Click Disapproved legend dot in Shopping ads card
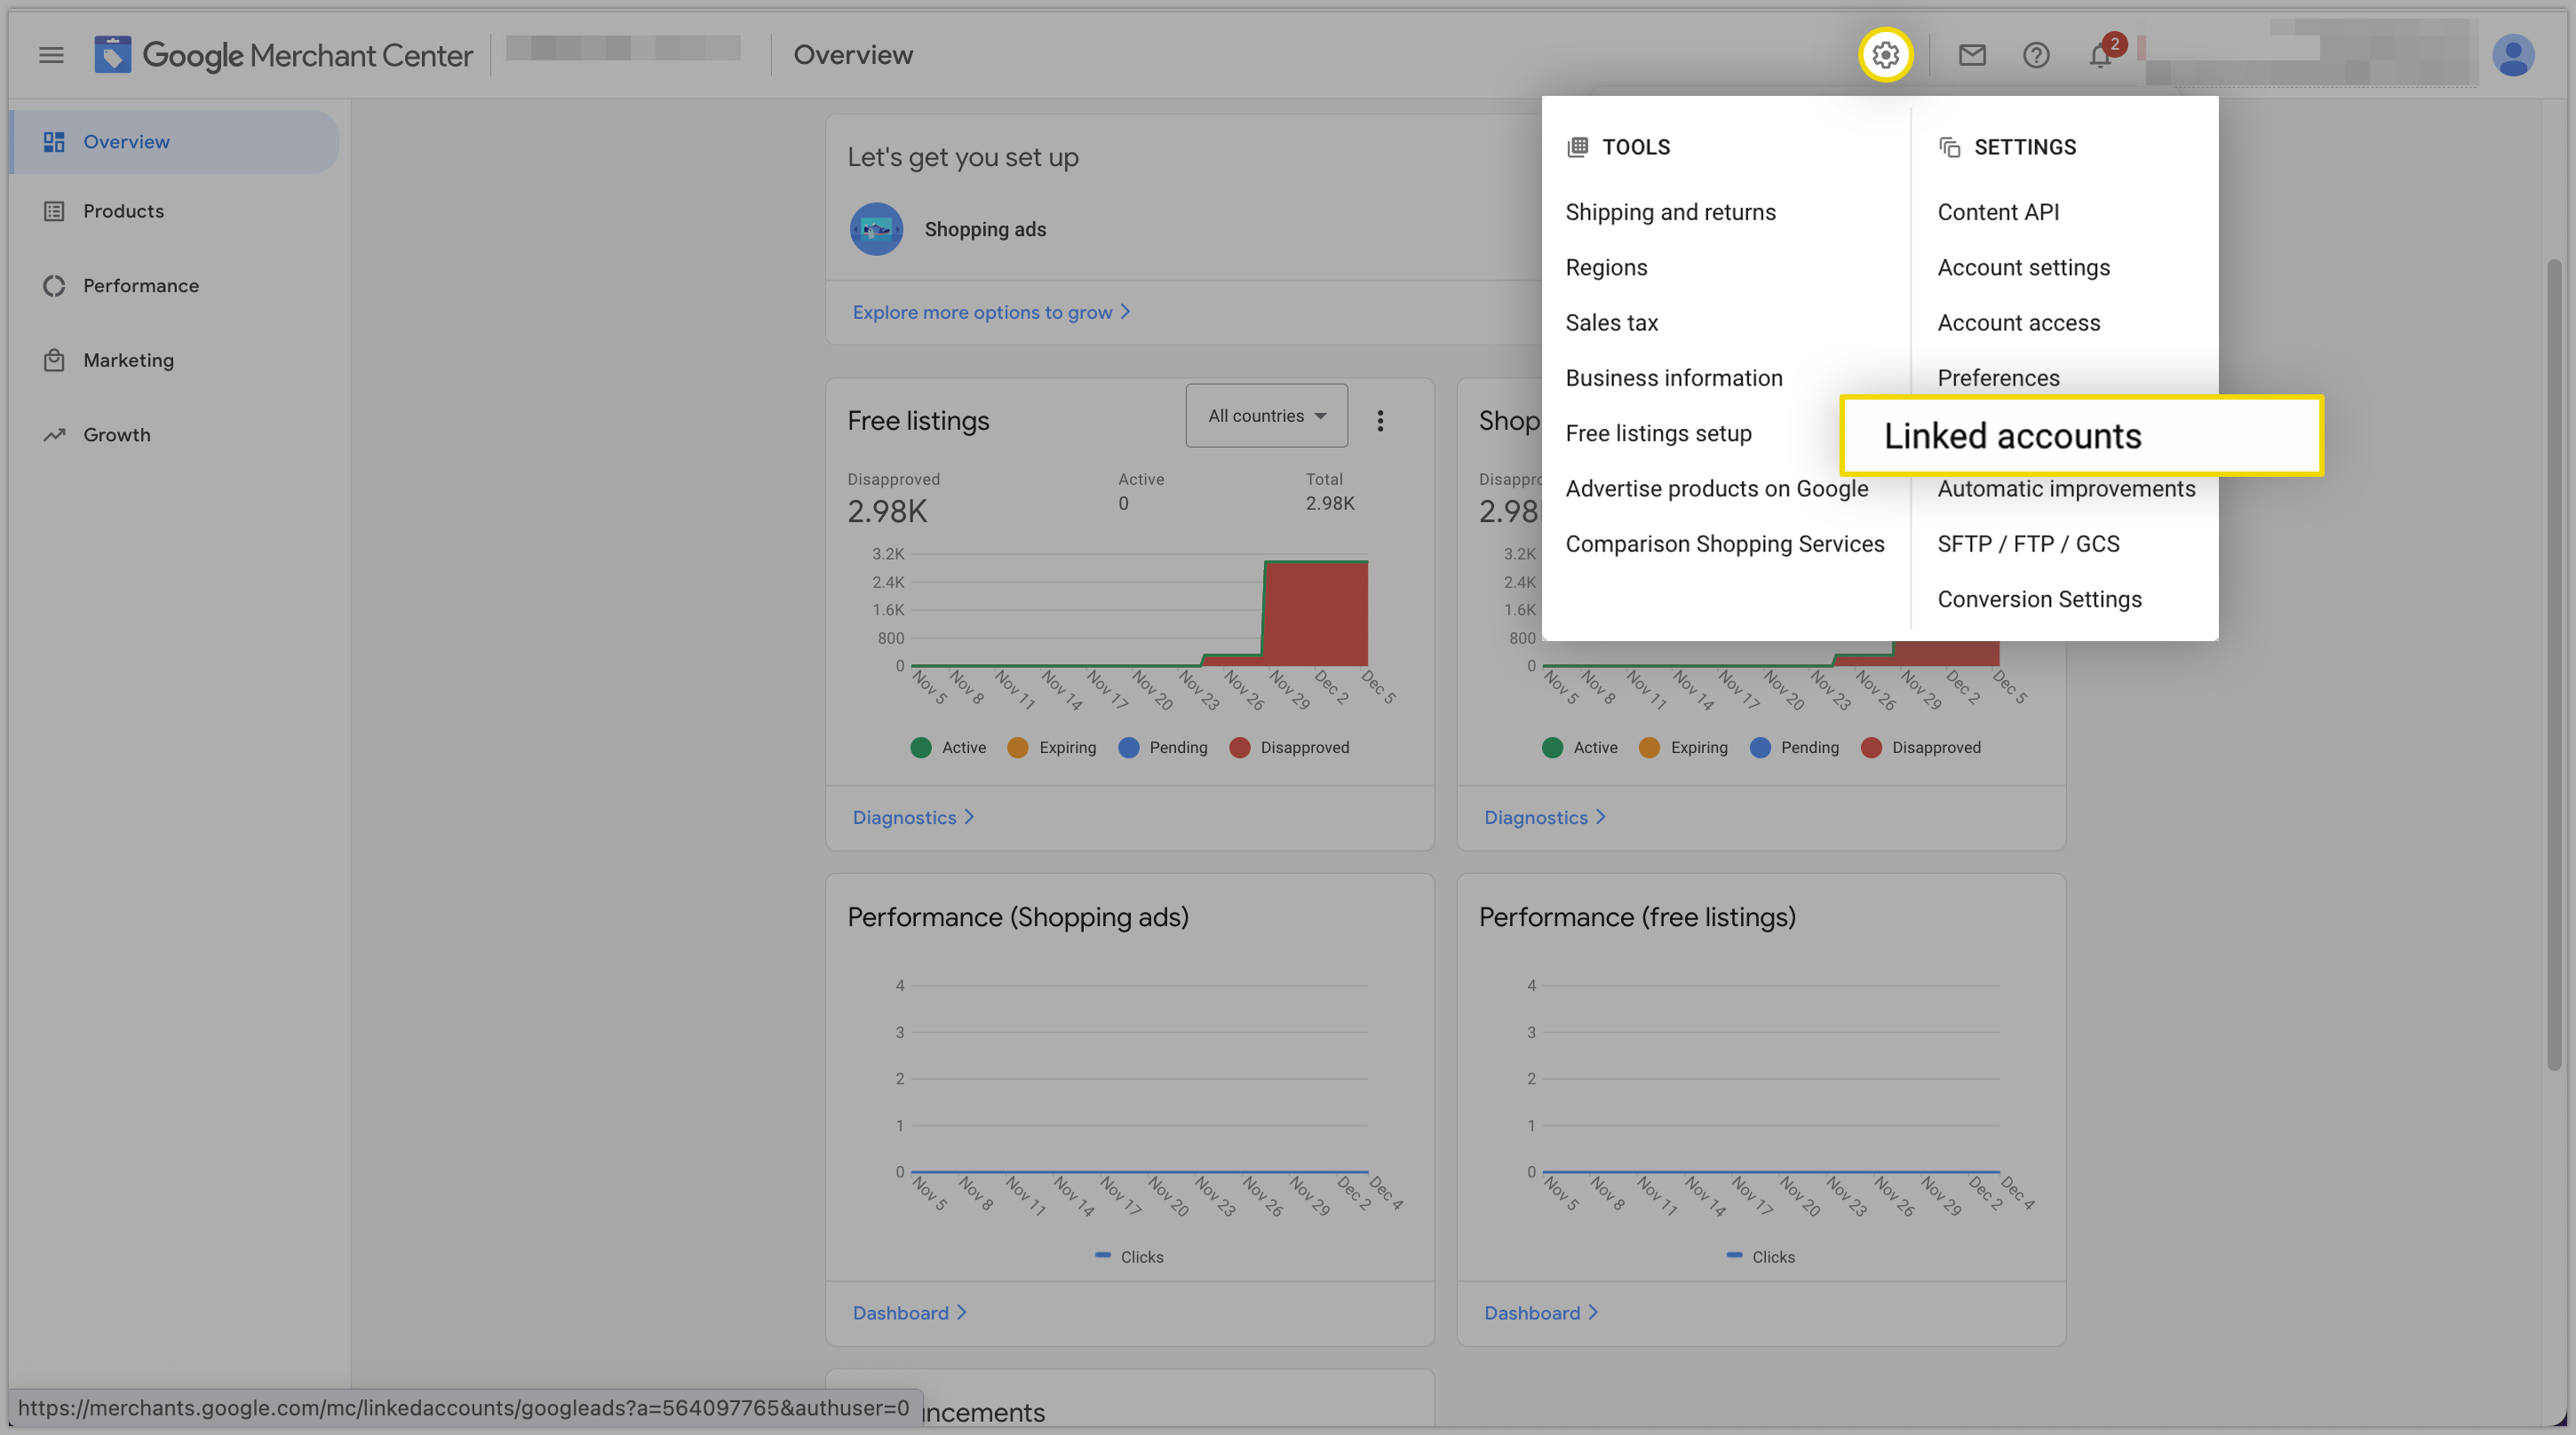2576x1435 pixels. (x=1871, y=747)
